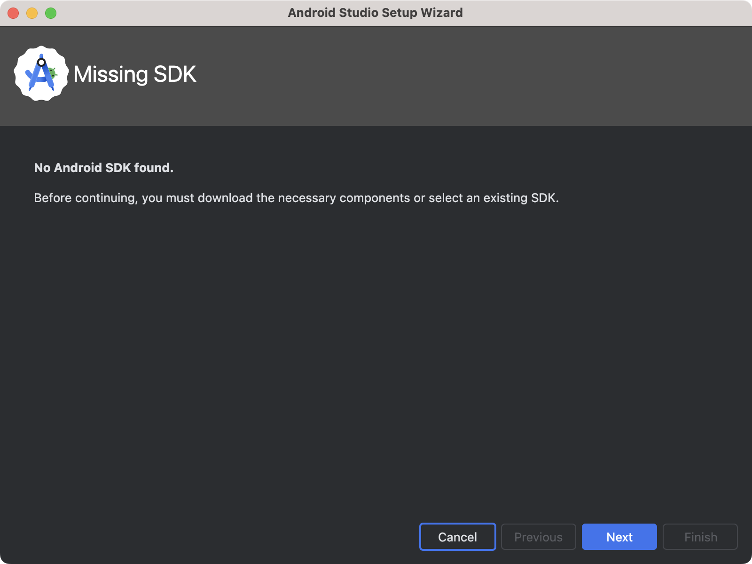Click the divider between header and content

[376, 125]
